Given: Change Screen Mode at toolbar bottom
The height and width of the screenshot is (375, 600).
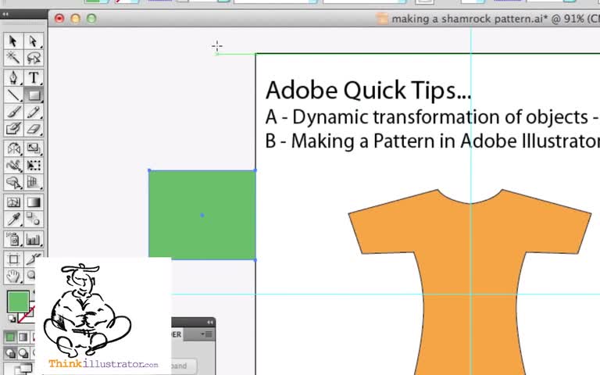Looking at the screenshot, I should coord(23,370).
